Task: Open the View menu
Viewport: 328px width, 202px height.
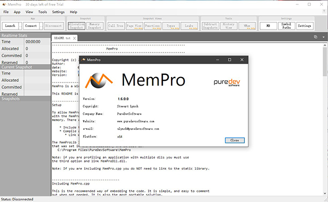Action: click(x=30, y=12)
